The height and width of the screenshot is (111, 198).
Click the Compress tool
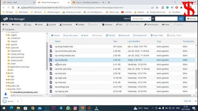click(x=8, y=30)
